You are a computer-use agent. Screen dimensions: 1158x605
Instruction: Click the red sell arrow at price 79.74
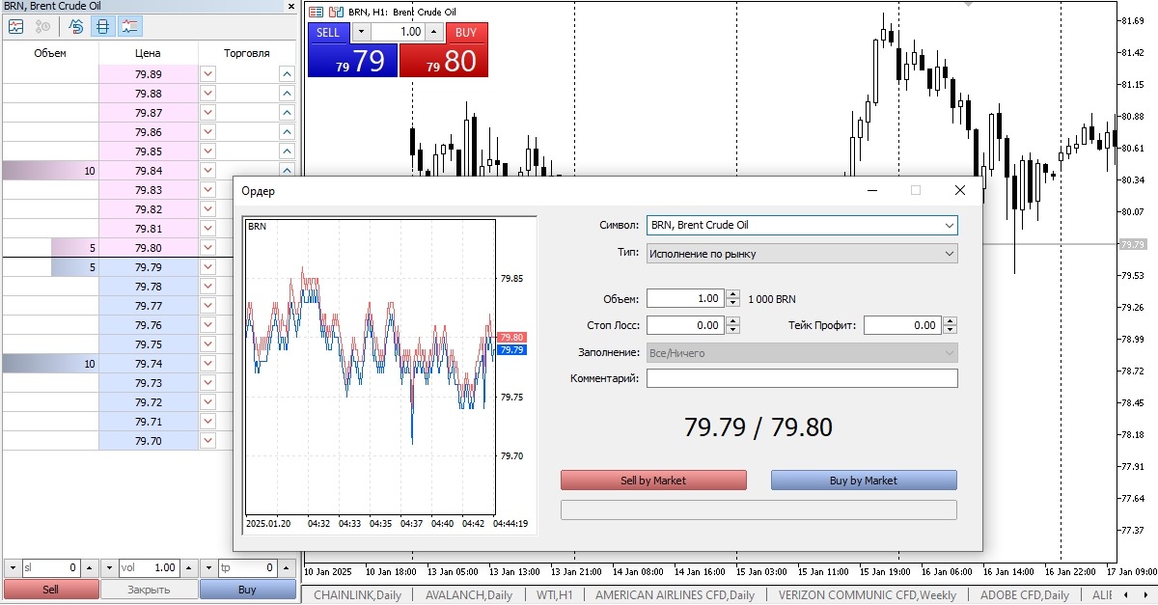click(207, 364)
